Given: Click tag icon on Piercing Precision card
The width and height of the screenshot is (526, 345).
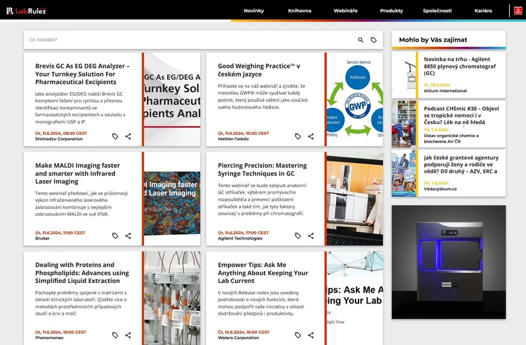Looking at the screenshot, I should click(x=298, y=236).
